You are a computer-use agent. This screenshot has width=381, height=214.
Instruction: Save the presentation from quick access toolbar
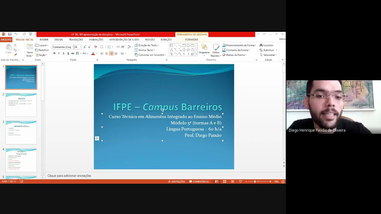10,34
